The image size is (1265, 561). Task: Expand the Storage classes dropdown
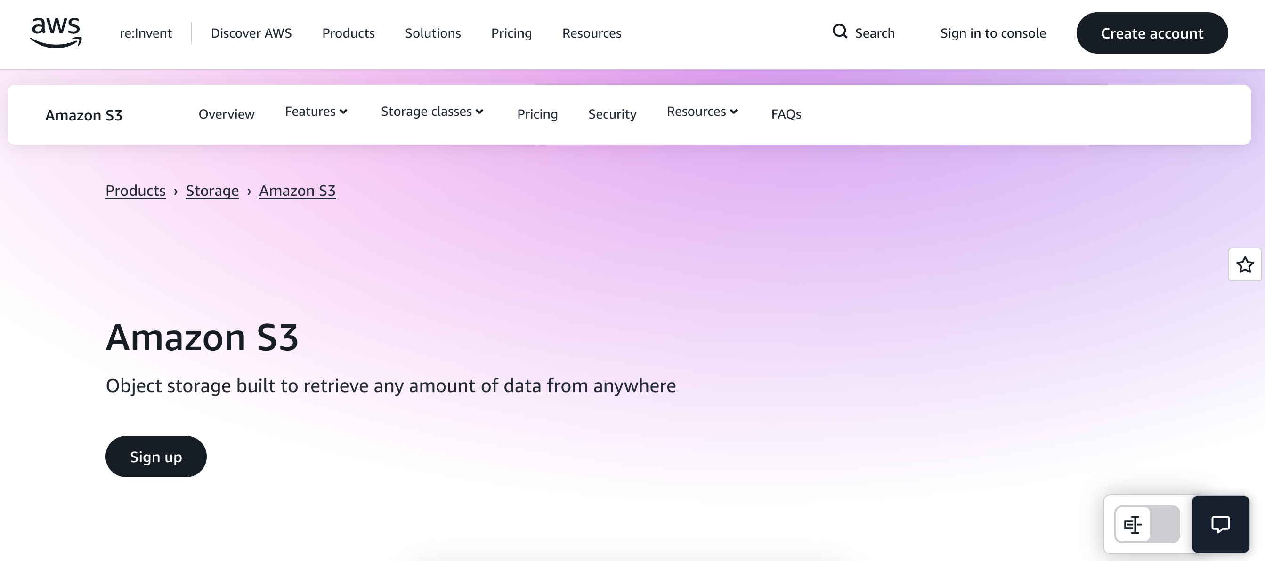pos(432,112)
